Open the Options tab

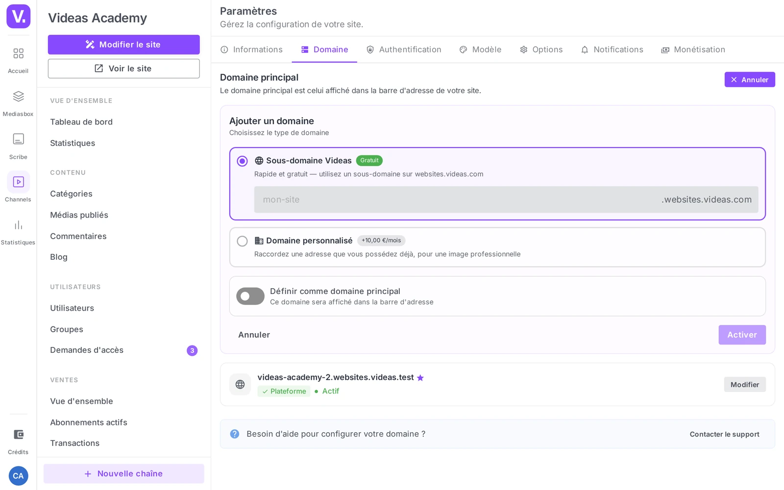click(541, 49)
